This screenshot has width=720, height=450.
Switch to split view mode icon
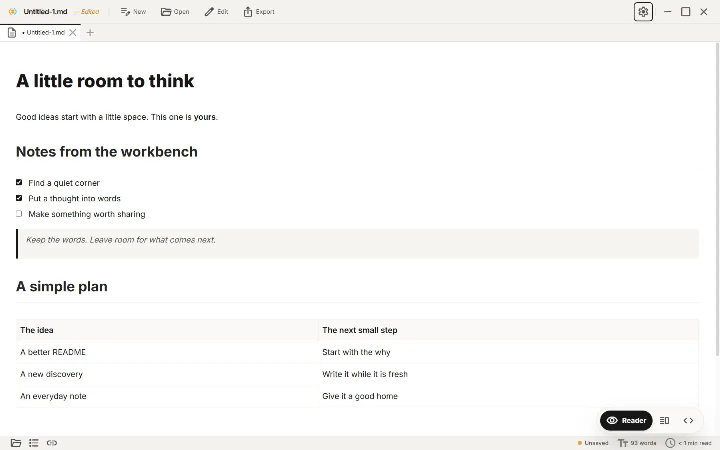664,421
